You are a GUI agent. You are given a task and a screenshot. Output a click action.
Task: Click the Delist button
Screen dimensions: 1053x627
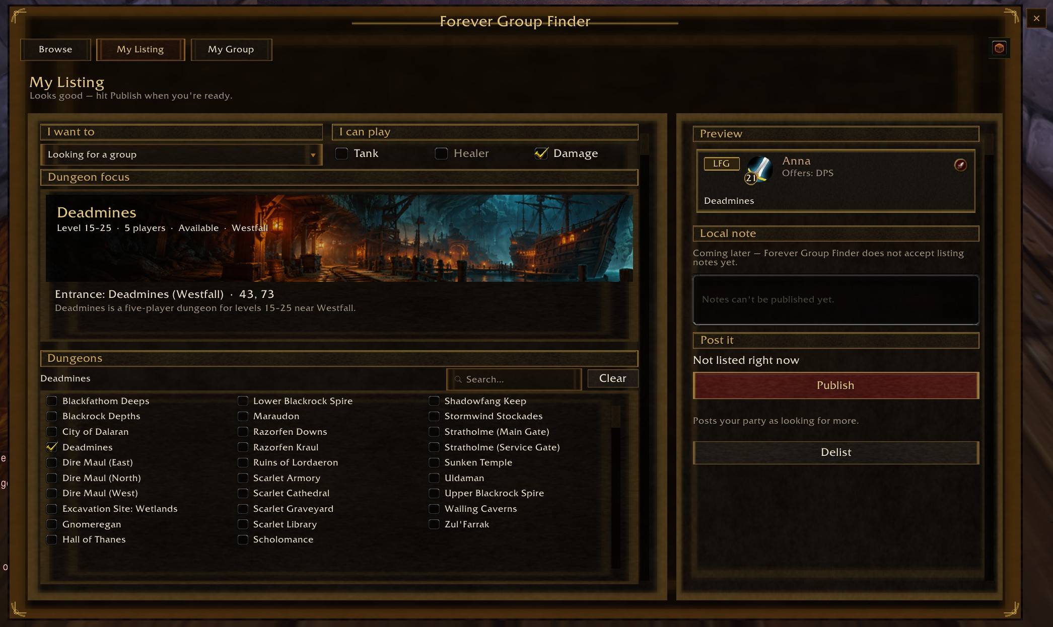tap(836, 452)
